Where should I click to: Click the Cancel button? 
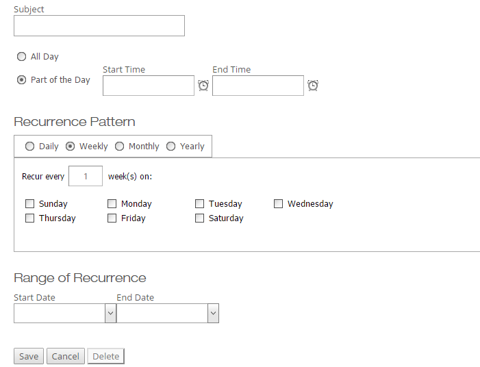click(x=66, y=356)
